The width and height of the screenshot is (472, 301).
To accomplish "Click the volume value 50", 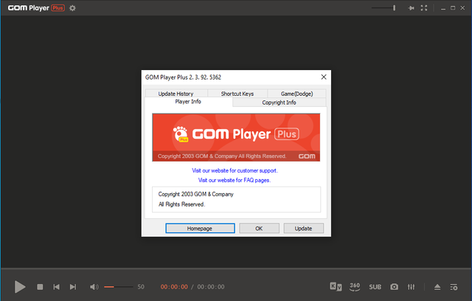I will tap(141, 287).
